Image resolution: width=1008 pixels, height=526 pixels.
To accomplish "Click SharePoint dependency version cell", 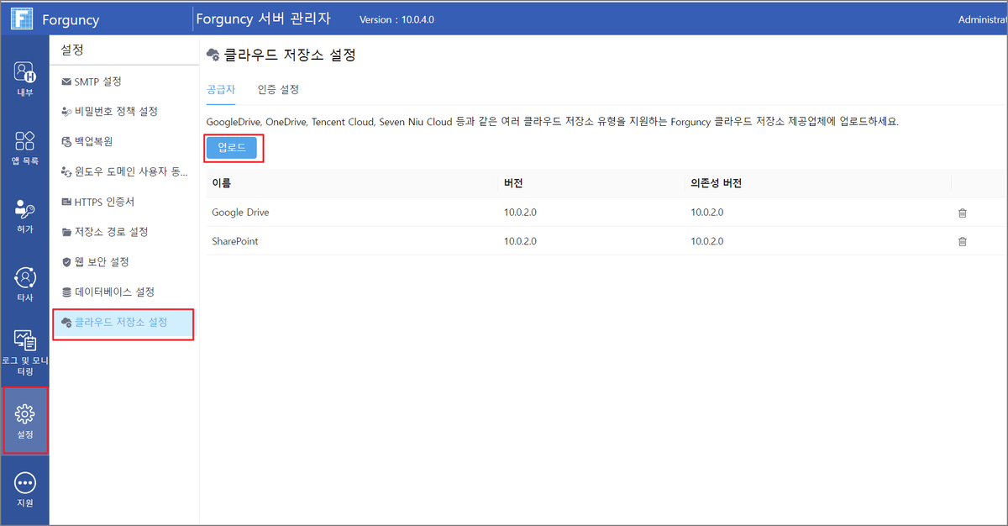I will [707, 241].
